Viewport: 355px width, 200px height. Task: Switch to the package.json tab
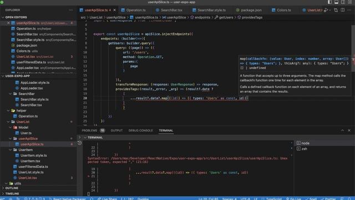pos(249,10)
